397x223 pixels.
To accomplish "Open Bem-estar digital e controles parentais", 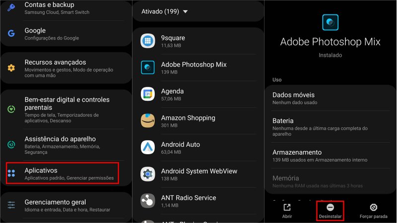I will (x=66, y=110).
